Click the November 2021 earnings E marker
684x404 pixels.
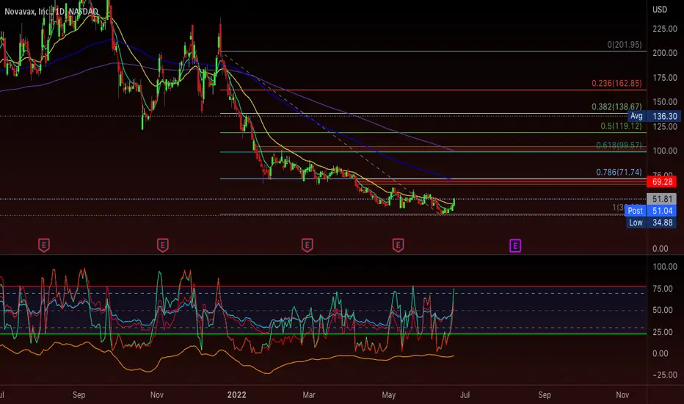coord(163,245)
